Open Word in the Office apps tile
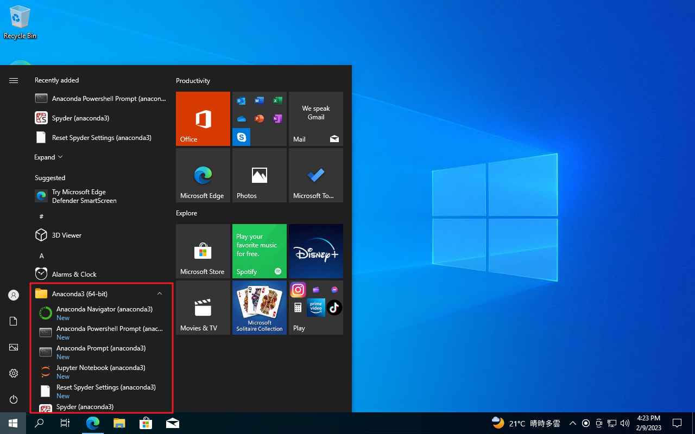Image resolution: width=695 pixels, height=434 pixels. coord(259,100)
